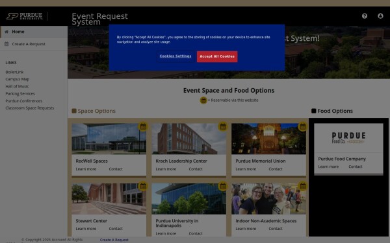Screen dimensions: 390x243
Task: Click Learn more under Purdue Memorial Union
Action: tap(246, 169)
